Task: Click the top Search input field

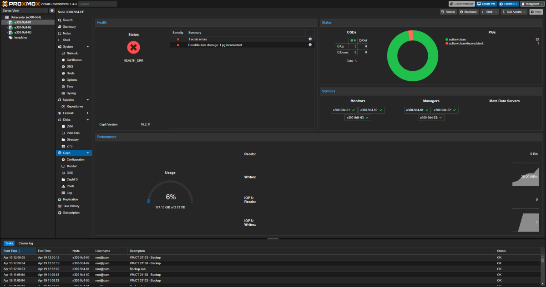Action: tap(97, 4)
